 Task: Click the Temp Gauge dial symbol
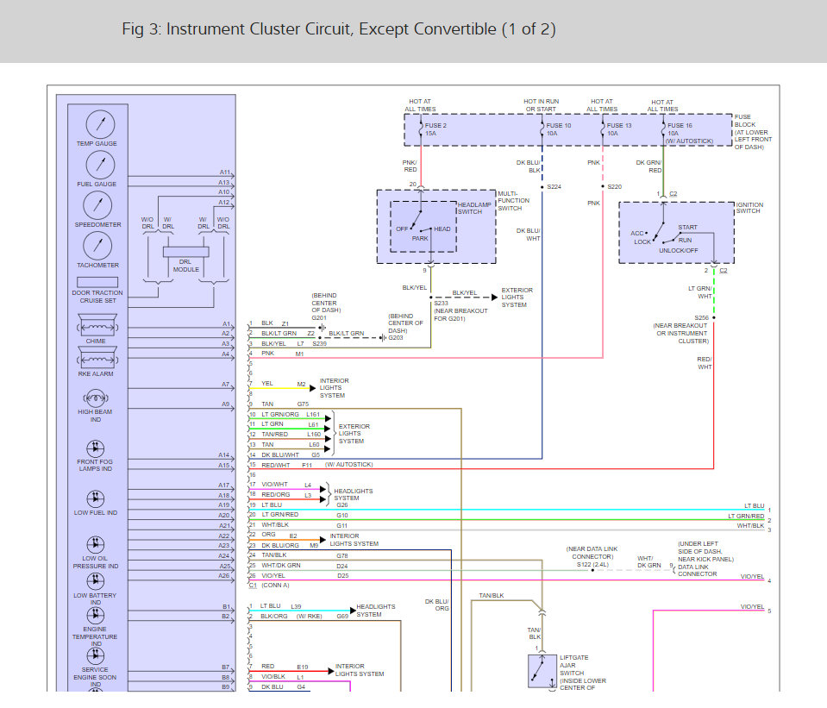pyautogui.click(x=100, y=124)
